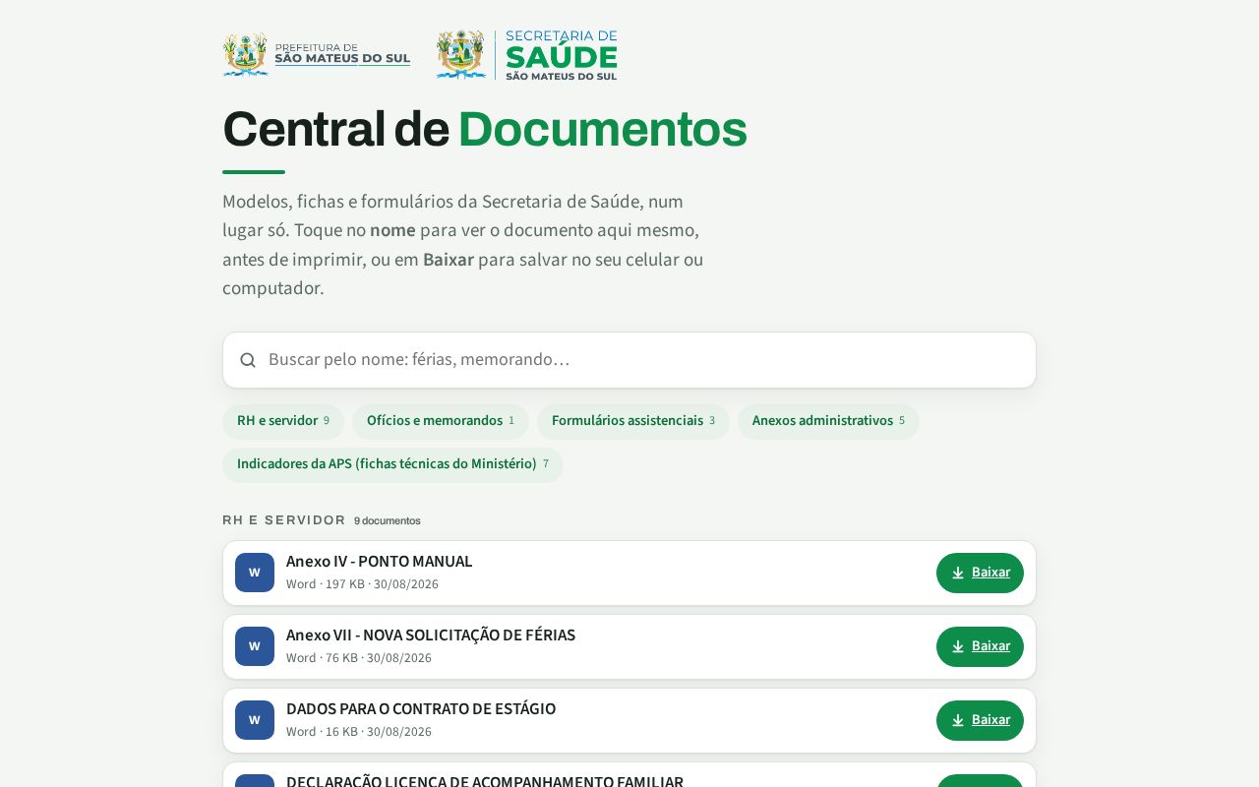Click 'Word · 197 KB · 30/08/2026' metadata
This screenshot has height=787, width=1259.
pyautogui.click(x=362, y=584)
